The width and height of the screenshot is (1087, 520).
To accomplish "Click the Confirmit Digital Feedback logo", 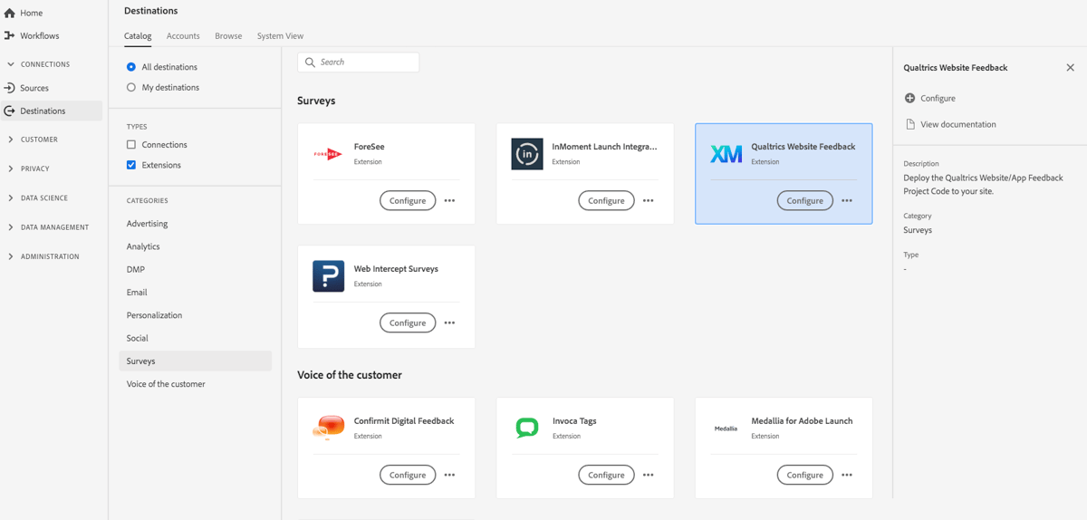I will 328,428.
